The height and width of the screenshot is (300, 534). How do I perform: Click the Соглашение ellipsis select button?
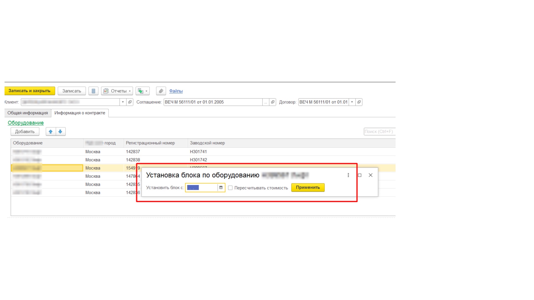tap(266, 102)
